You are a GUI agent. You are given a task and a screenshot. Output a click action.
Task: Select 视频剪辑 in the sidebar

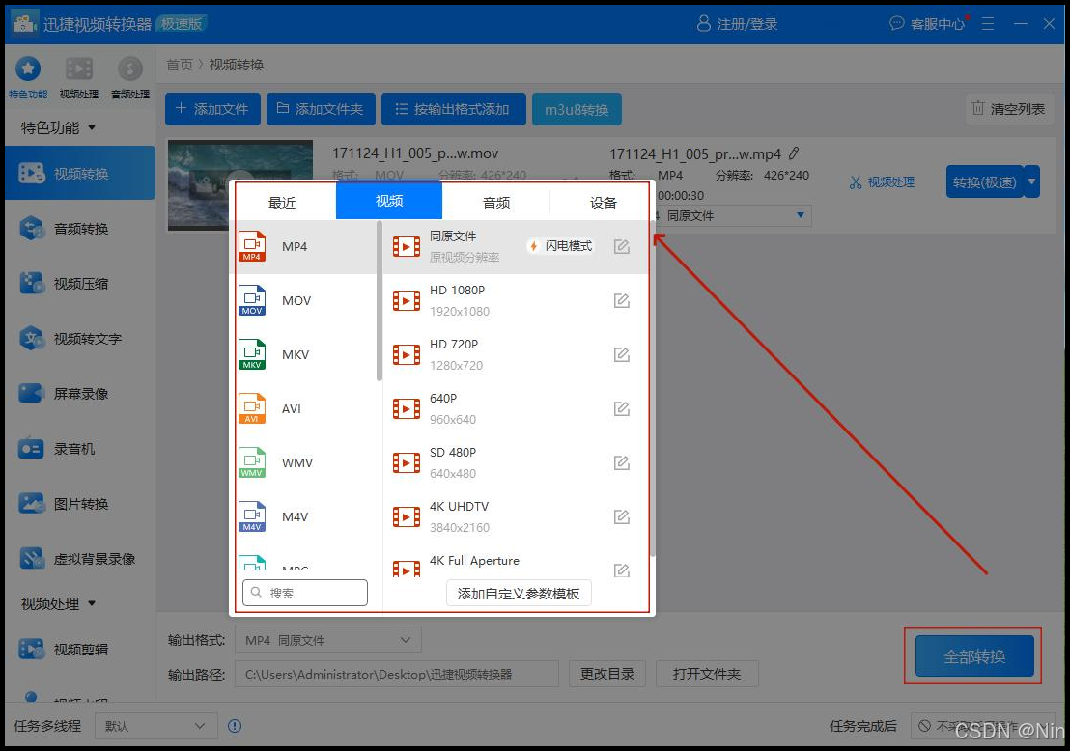click(x=80, y=650)
